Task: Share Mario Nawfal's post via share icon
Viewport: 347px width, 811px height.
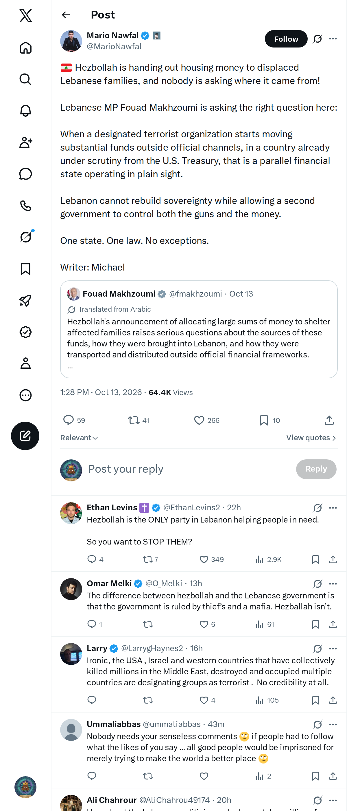Action: click(x=329, y=420)
